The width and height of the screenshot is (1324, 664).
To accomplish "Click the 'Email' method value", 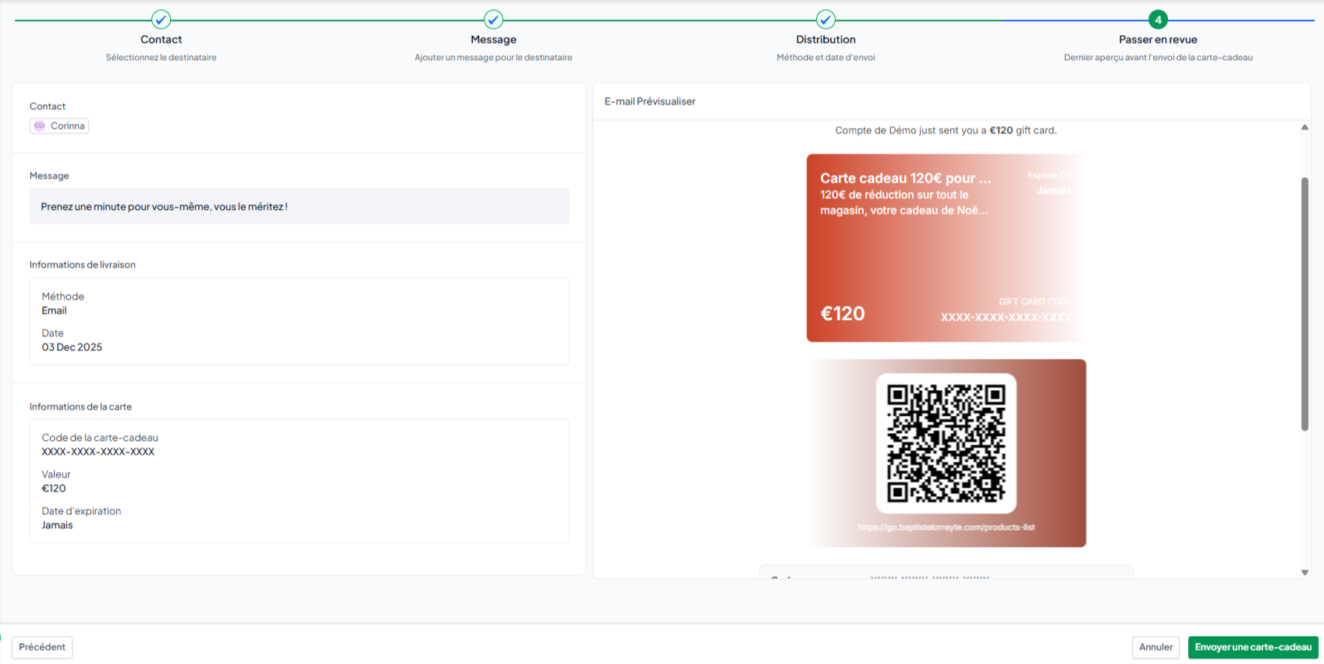I will coord(54,311).
